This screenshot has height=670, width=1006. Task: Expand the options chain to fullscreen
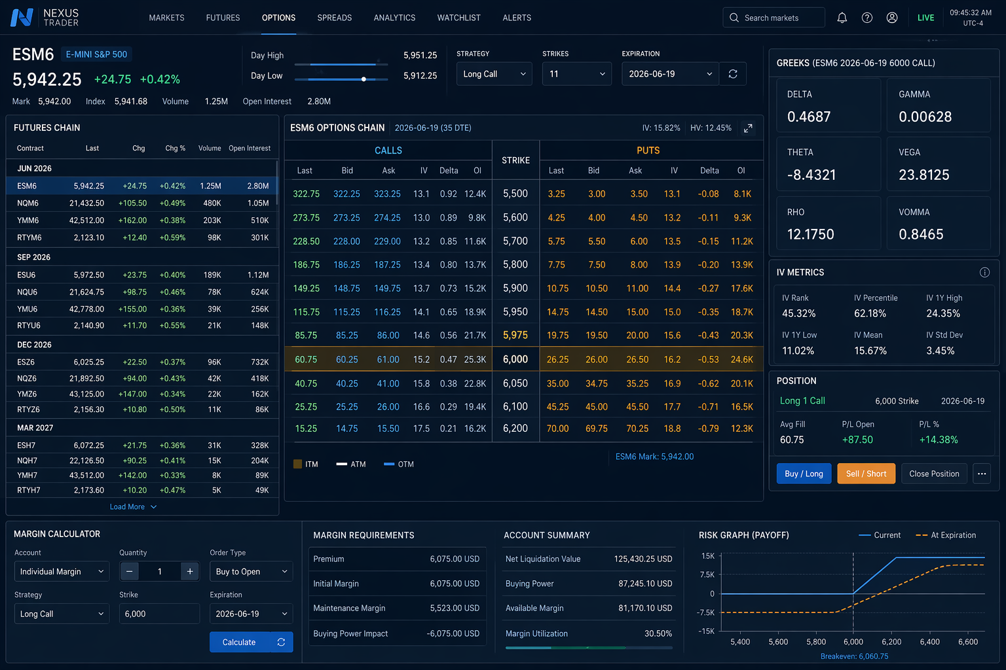point(748,128)
